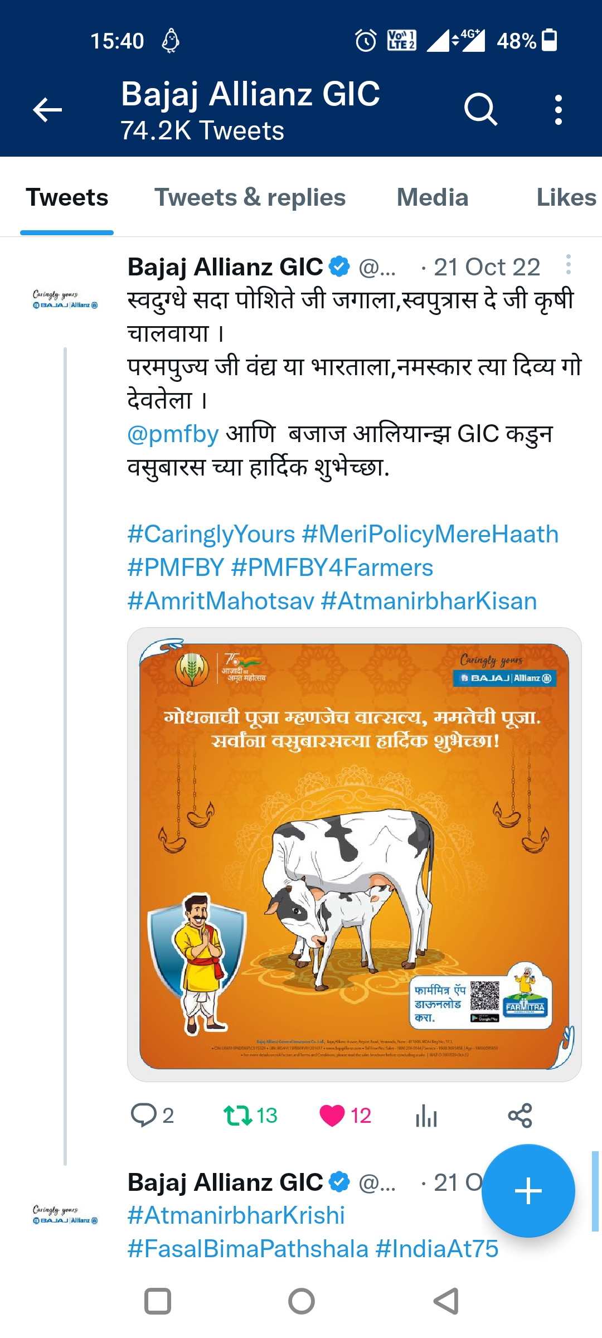
Task: View tweet analytics bar chart icon
Action: click(426, 1117)
